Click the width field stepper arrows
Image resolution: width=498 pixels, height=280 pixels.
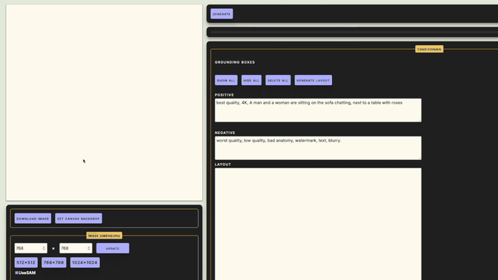pyautogui.click(x=44, y=248)
